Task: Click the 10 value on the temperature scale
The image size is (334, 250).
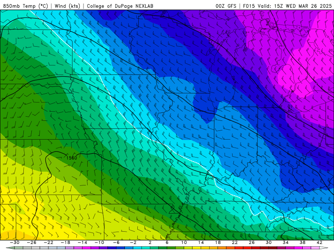Action: [184, 242]
